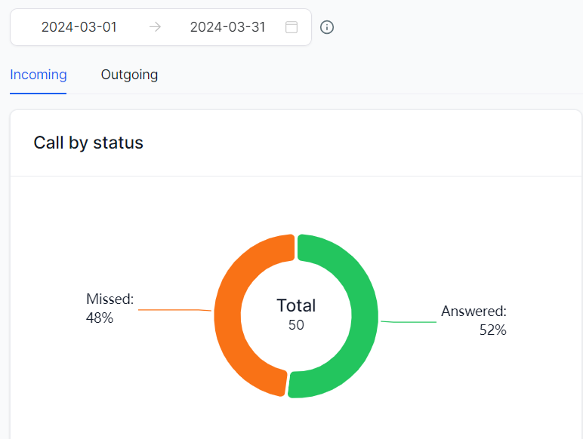Select the green Answered donut segment
Image resolution: width=583 pixels, height=439 pixels.
point(365,316)
